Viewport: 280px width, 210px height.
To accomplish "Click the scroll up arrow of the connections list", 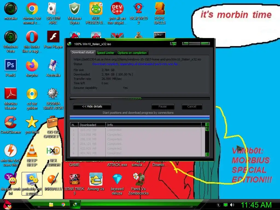I will 207,125.
